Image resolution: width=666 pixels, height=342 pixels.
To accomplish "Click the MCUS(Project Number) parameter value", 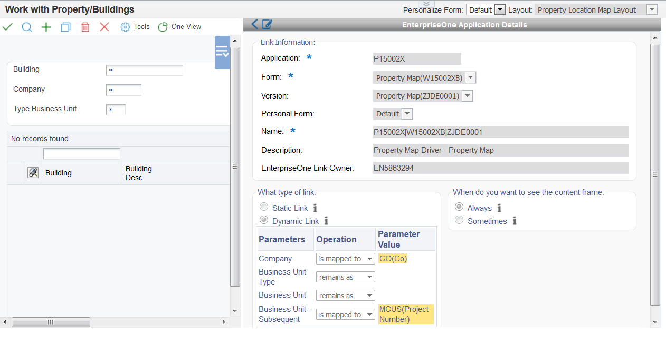I will point(406,314).
